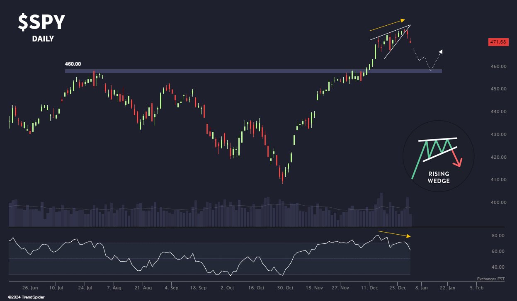The image size is (517, 301).
Task: Click the 13. Nov date label
Action: [315, 287]
